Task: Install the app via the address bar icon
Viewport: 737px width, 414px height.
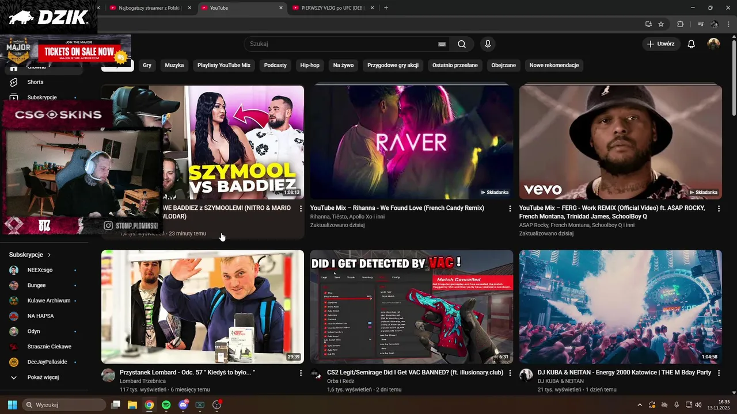Action: click(648, 24)
